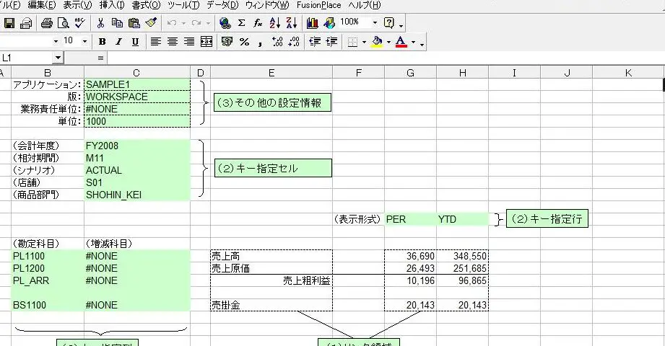
Task: Select column E header
Action: coord(271,73)
